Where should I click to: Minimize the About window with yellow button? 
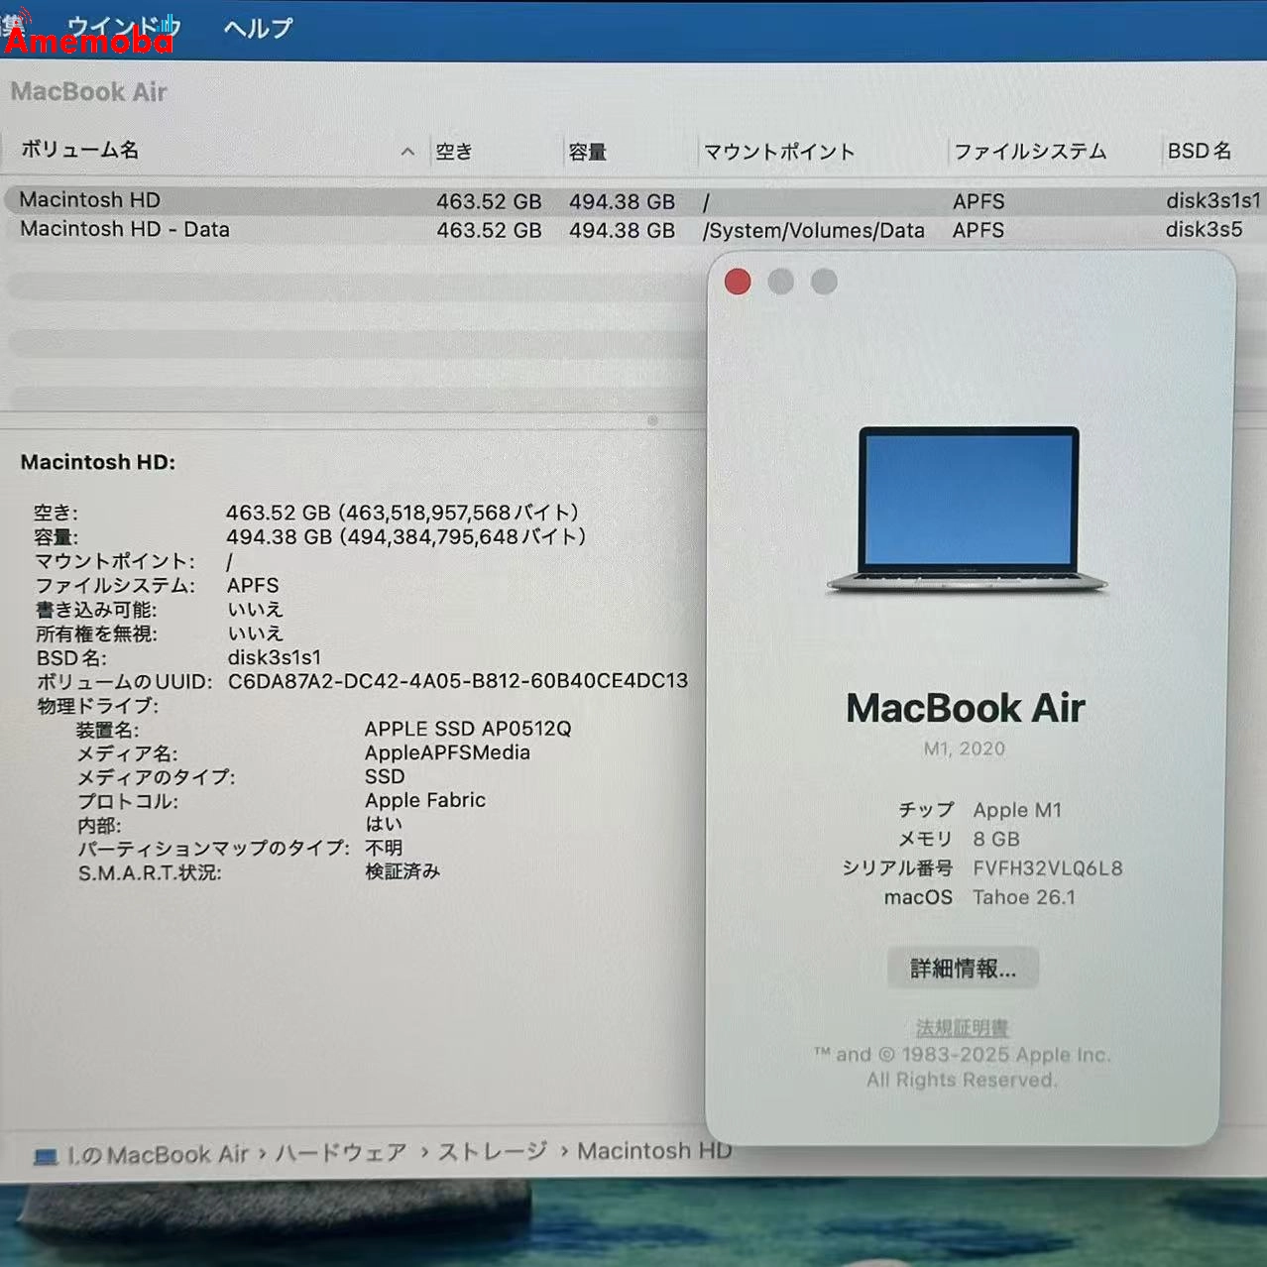pos(779,283)
